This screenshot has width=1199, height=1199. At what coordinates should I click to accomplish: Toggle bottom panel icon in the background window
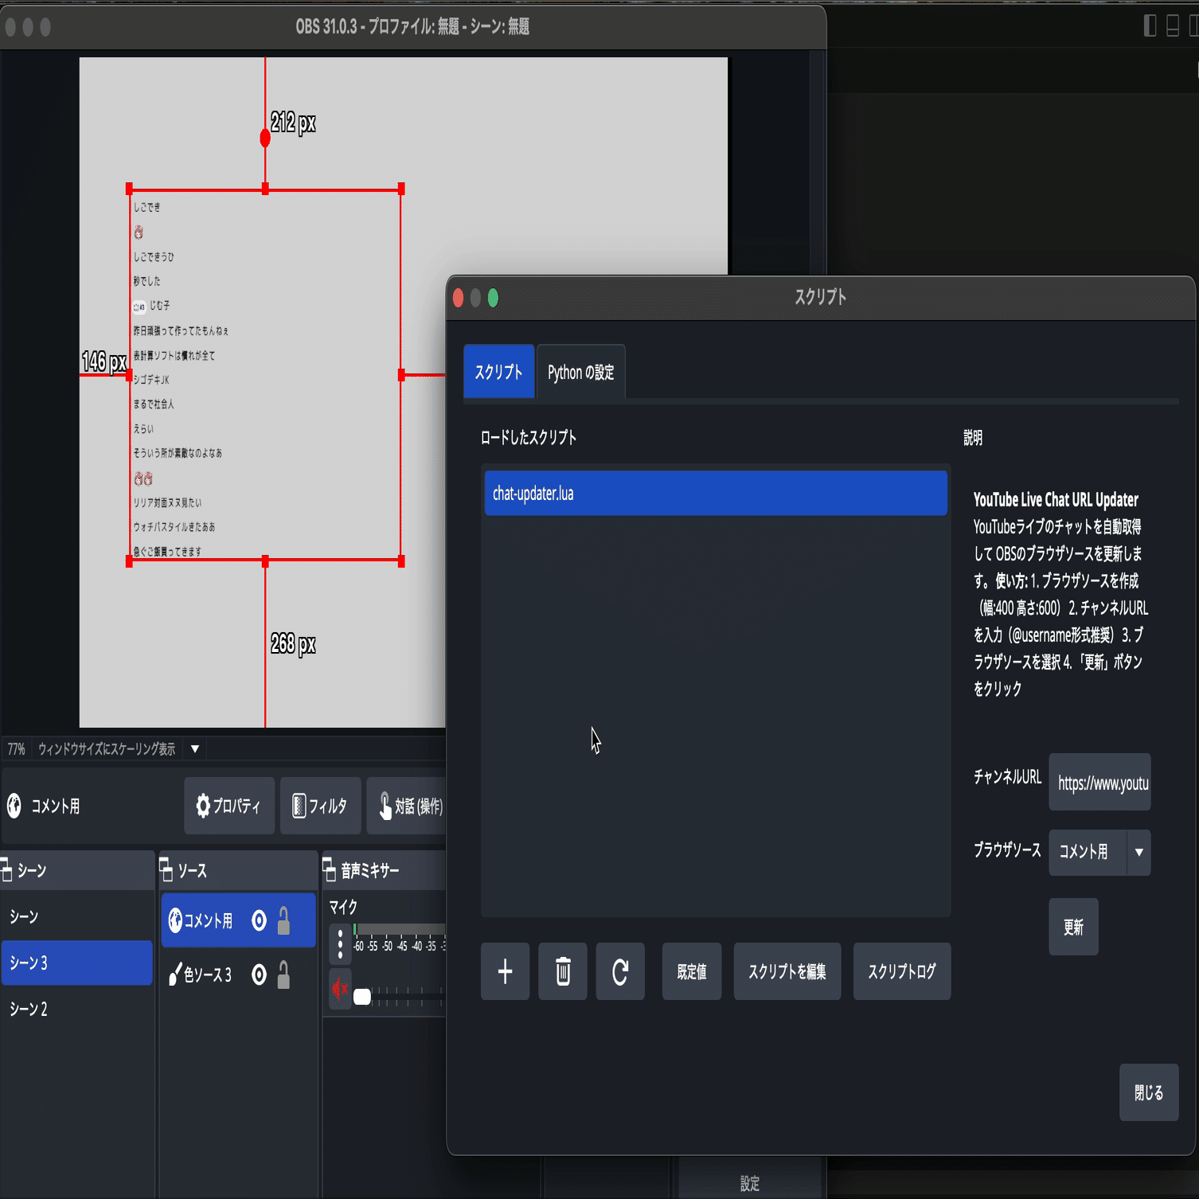coord(1173,26)
